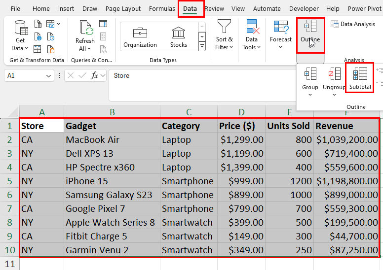
Task: Click cell containing iPhone 15
Action: coord(112,181)
